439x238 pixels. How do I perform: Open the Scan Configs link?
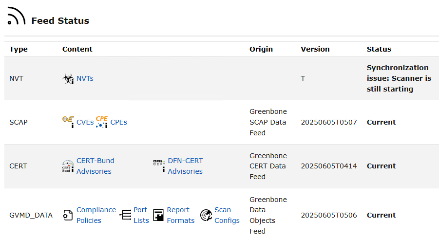[x=227, y=215]
